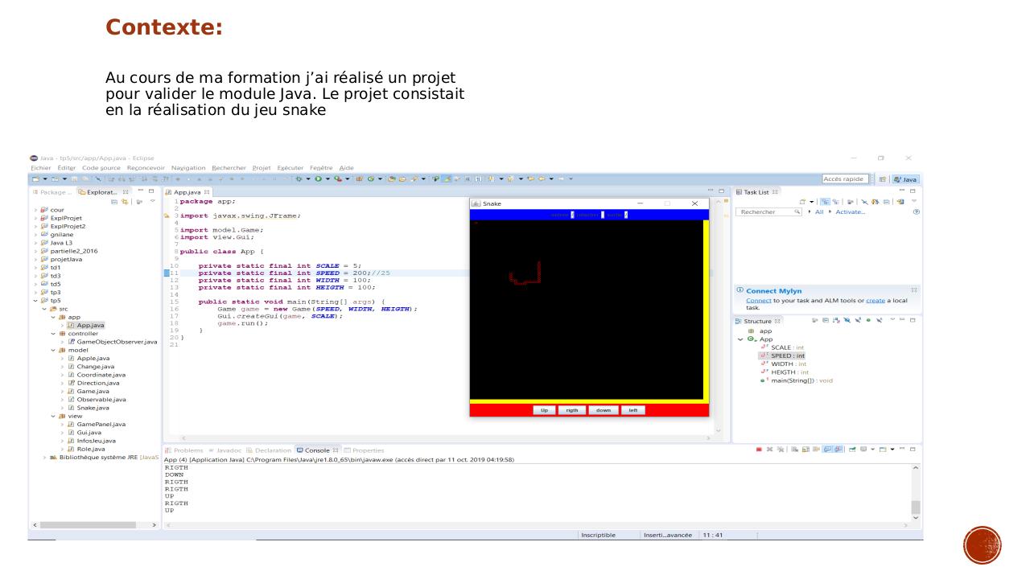1030x579 pixels.
Task: Collapse the controller package
Action: [54, 333]
